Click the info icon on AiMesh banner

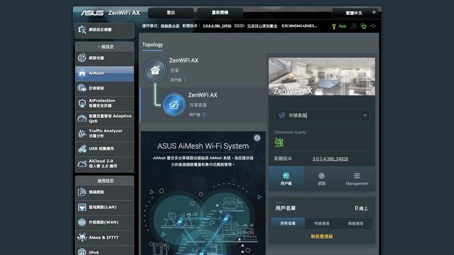pyautogui.click(x=257, y=138)
